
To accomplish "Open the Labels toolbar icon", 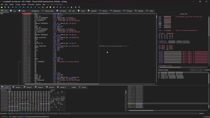I will [x=54, y=7].
